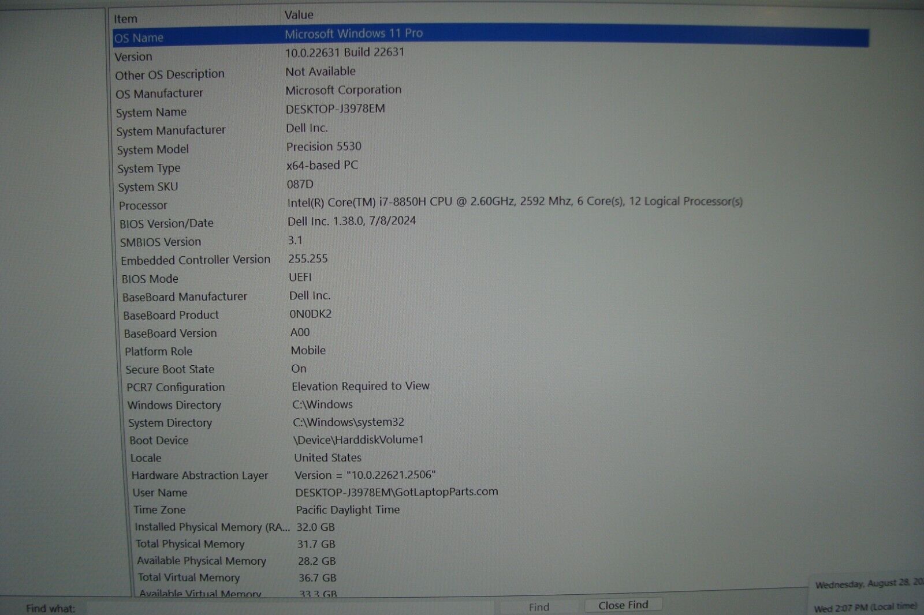Click the Find button

click(538, 606)
